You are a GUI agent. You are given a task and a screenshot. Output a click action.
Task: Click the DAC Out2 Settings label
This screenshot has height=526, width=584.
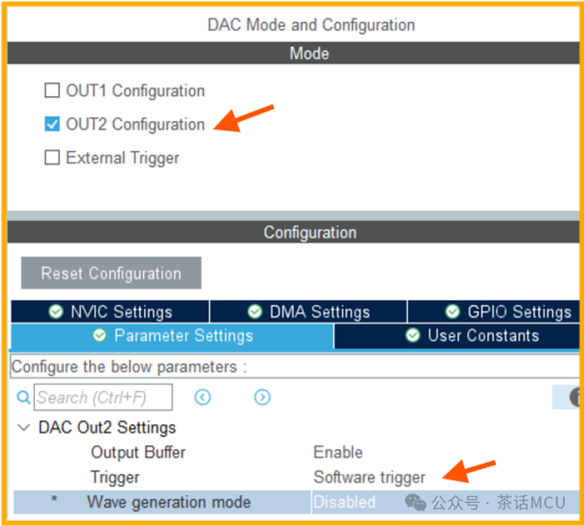point(107,427)
